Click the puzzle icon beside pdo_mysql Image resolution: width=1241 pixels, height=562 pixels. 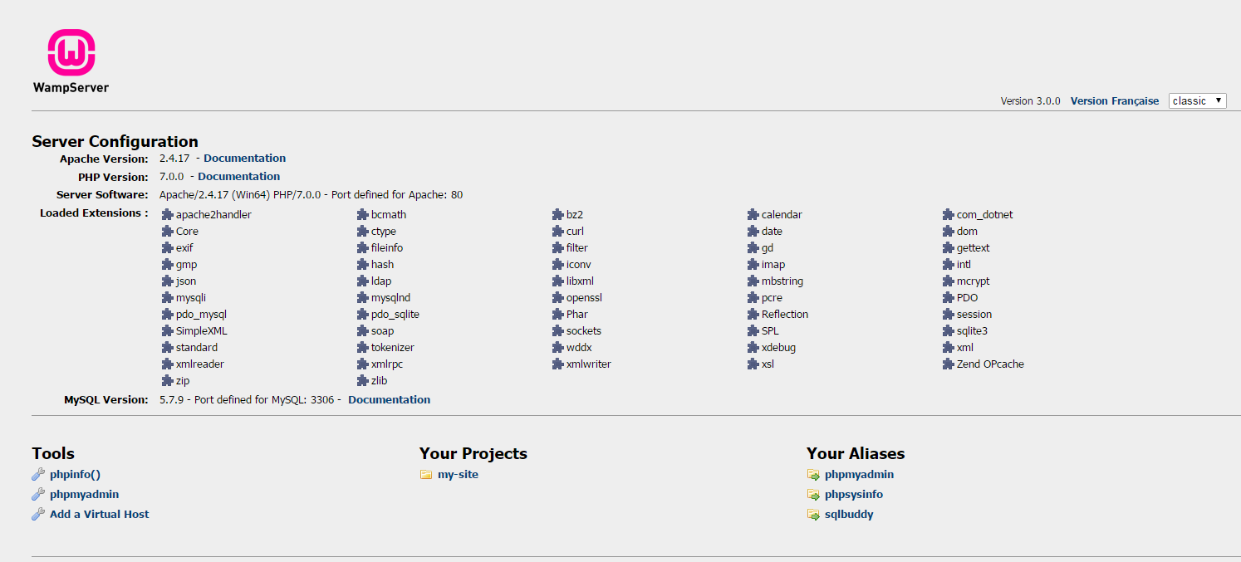tap(168, 314)
